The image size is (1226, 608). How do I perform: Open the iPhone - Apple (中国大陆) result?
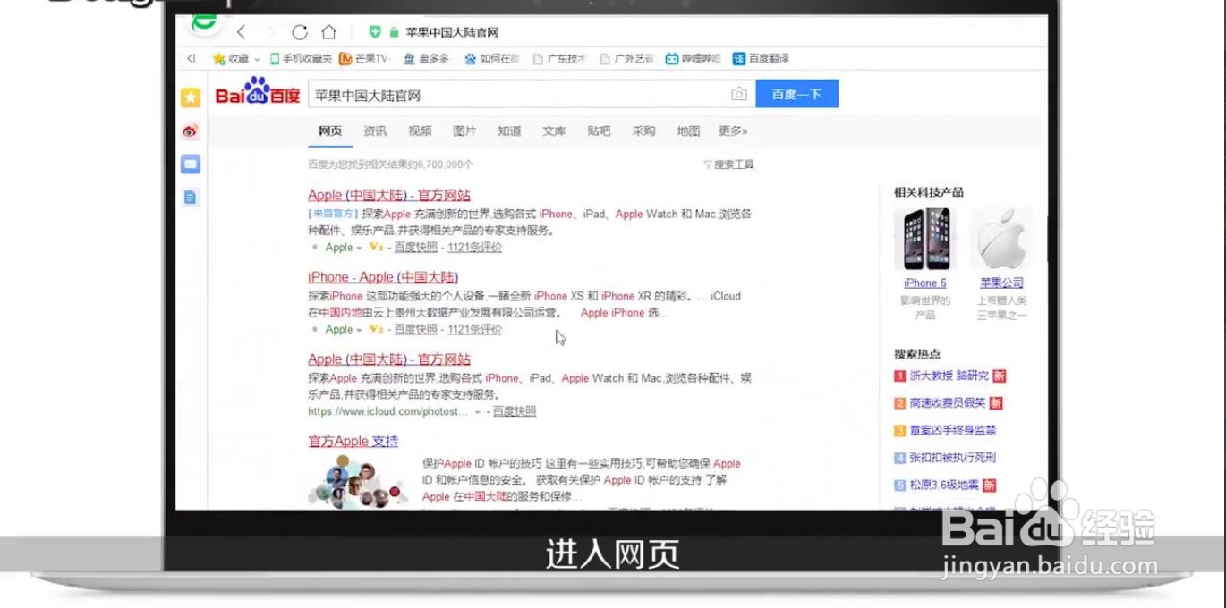point(383,277)
